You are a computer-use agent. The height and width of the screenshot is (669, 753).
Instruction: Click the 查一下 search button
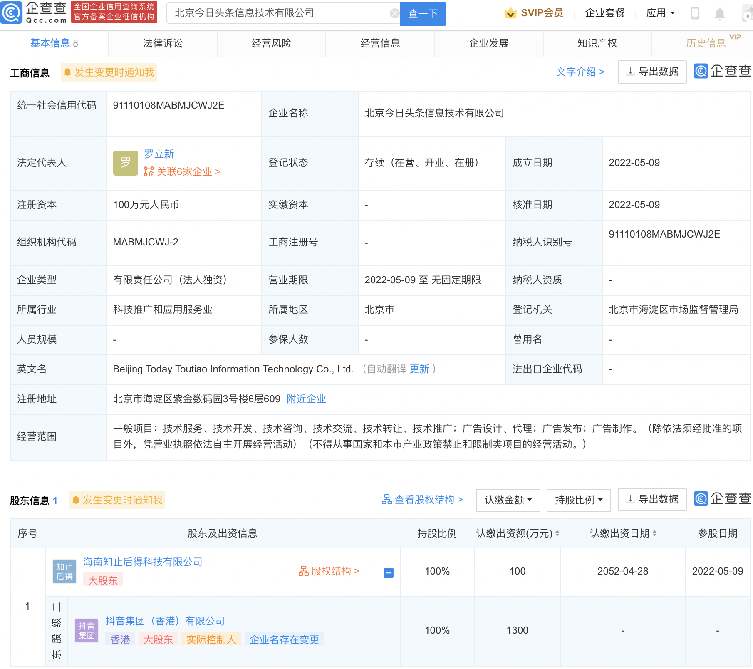point(423,14)
